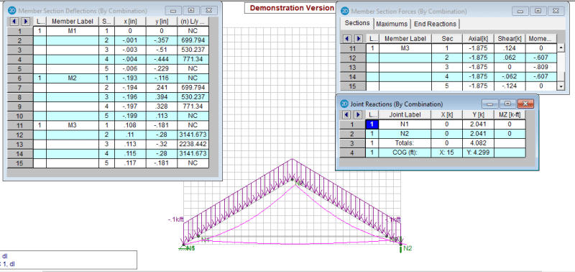Click right arrow in Member Section Deflections table
The image size is (575, 272).
click(25, 22)
